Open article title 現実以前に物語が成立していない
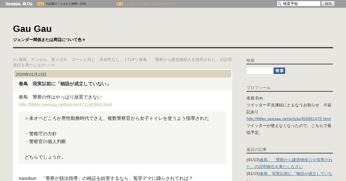The height and width of the screenshot is (181, 346). click(x=64, y=84)
